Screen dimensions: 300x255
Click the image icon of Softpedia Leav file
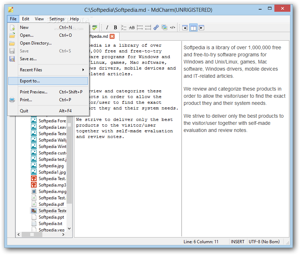coord(34,127)
